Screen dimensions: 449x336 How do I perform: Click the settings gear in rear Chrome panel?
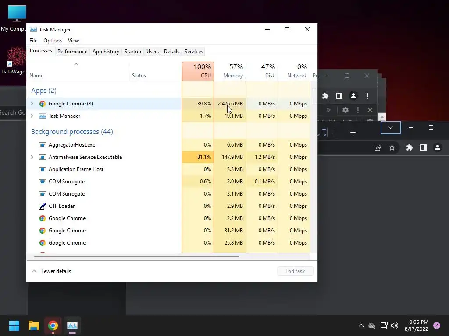pyautogui.click(x=346, y=110)
